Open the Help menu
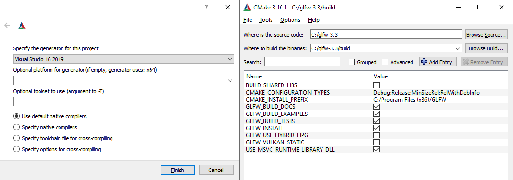The height and width of the screenshot is (180, 513). click(x=313, y=20)
